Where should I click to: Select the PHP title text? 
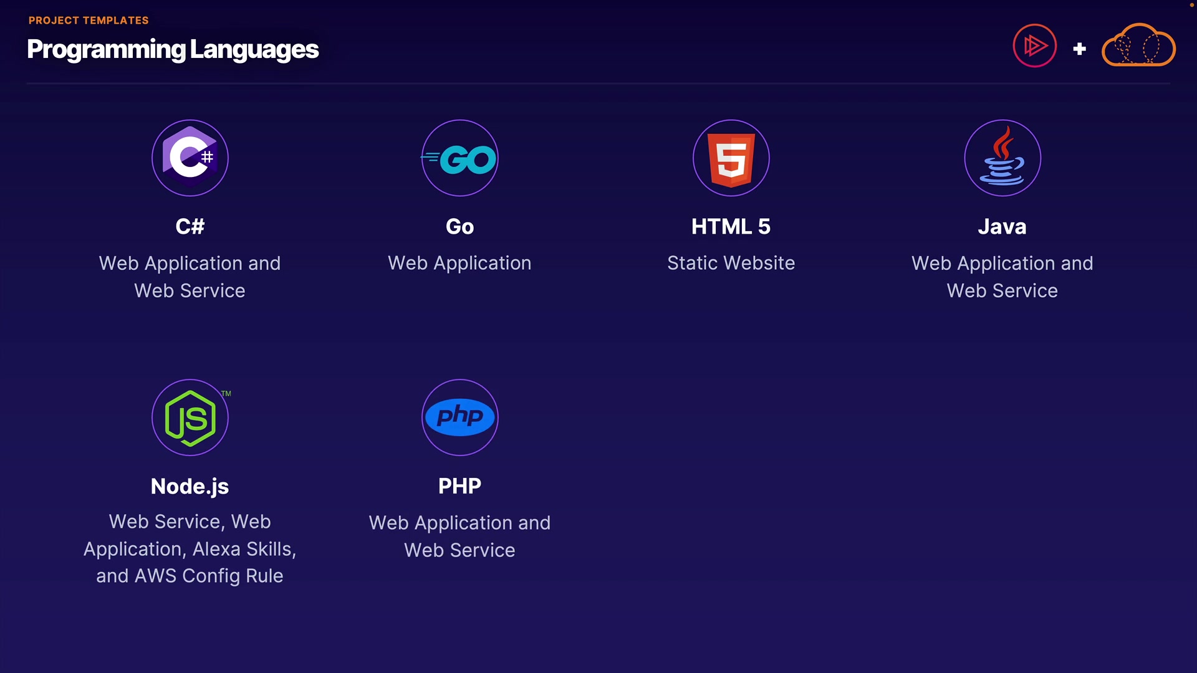tap(460, 486)
